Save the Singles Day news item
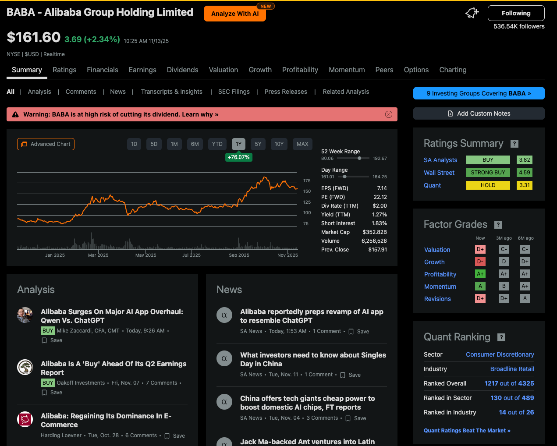Image resolution: width=557 pixels, height=446 pixels. tap(350, 375)
